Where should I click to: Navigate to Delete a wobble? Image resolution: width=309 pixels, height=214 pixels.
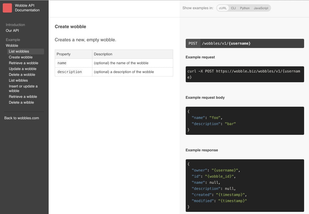click(x=22, y=75)
